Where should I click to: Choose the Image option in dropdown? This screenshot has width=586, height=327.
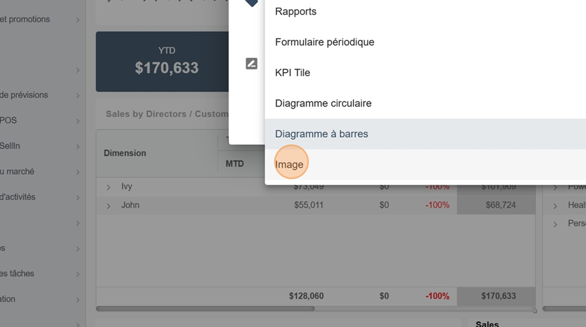289,164
